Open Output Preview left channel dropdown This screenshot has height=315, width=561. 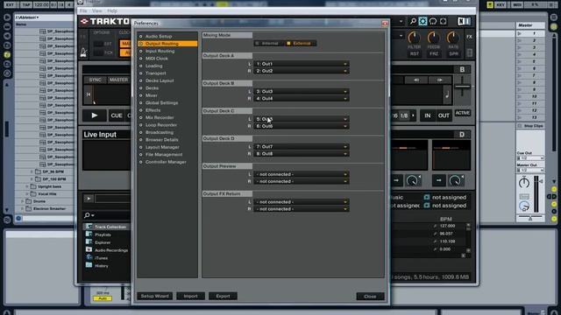pyautogui.click(x=302, y=174)
